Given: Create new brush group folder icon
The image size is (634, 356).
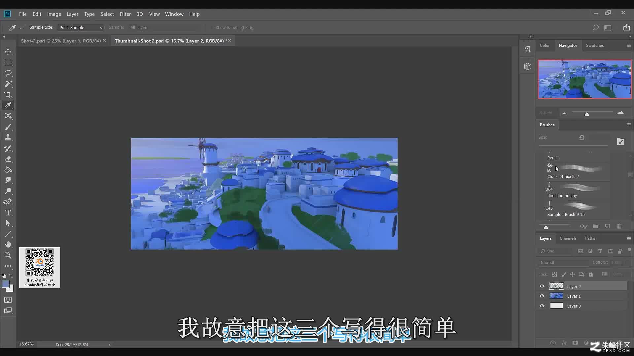Looking at the screenshot, I should pos(595,226).
